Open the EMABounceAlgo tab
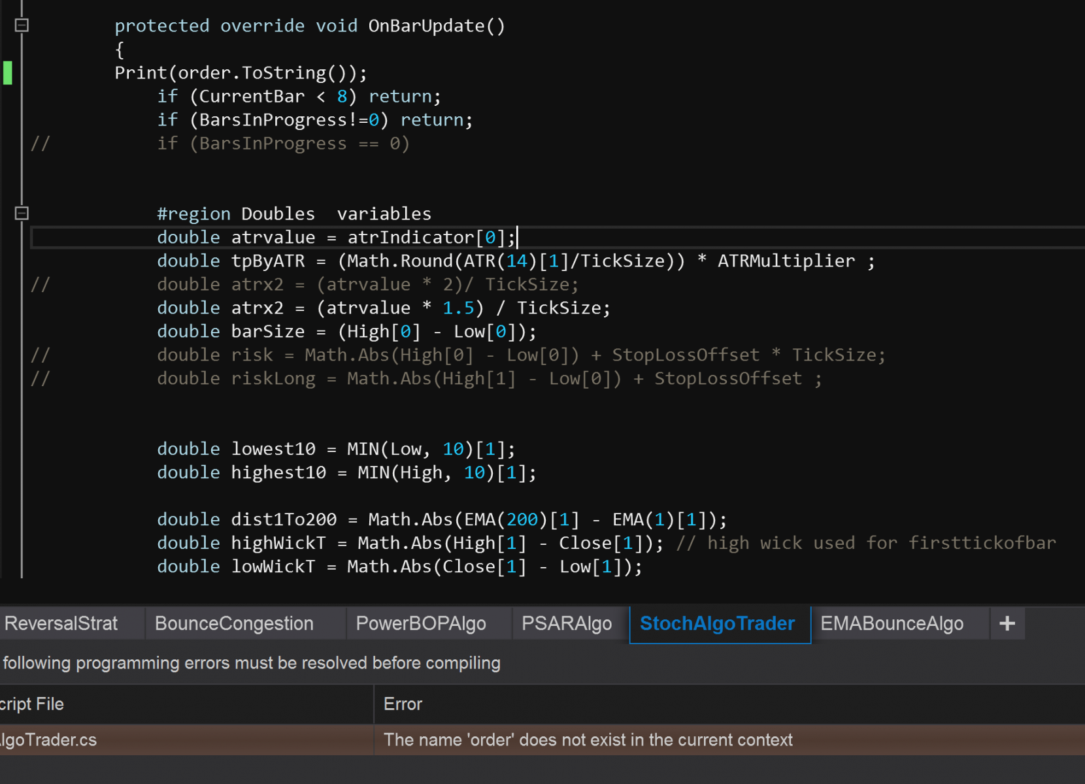This screenshot has width=1085, height=784. [892, 623]
